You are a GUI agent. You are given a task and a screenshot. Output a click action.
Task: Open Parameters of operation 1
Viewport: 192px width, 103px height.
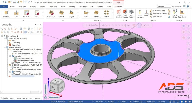pos(18,51)
